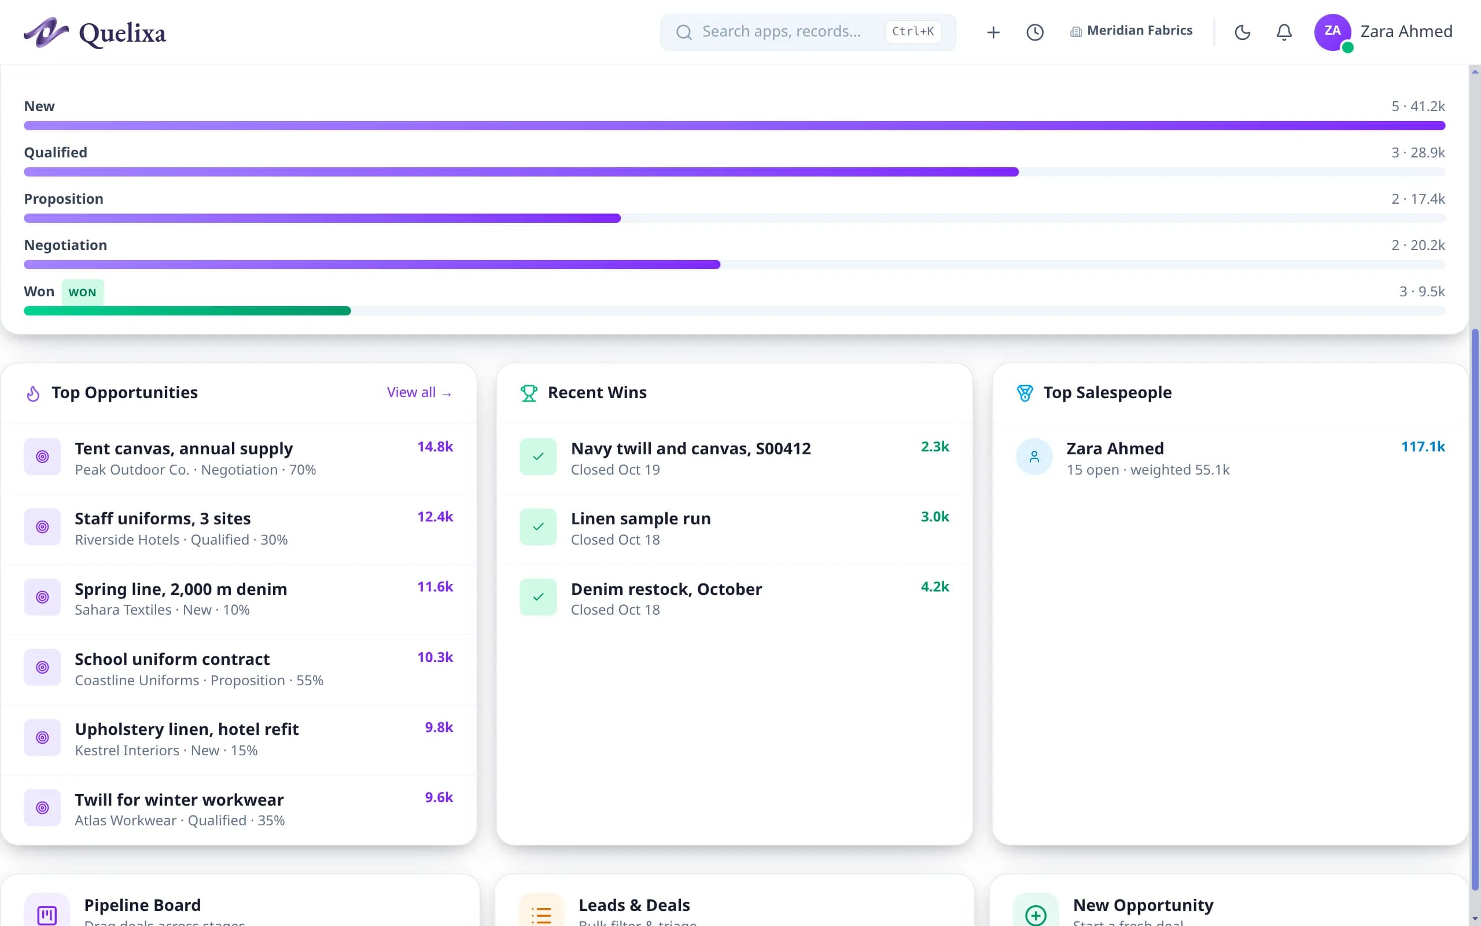Switch company via Meridian Fabrics
Image resolution: width=1481 pixels, height=926 pixels.
[1131, 31]
